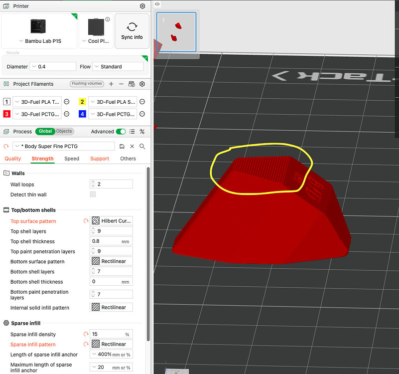Click the Bottom shell thickness input
The height and width of the screenshot is (374, 399).
point(111,282)
